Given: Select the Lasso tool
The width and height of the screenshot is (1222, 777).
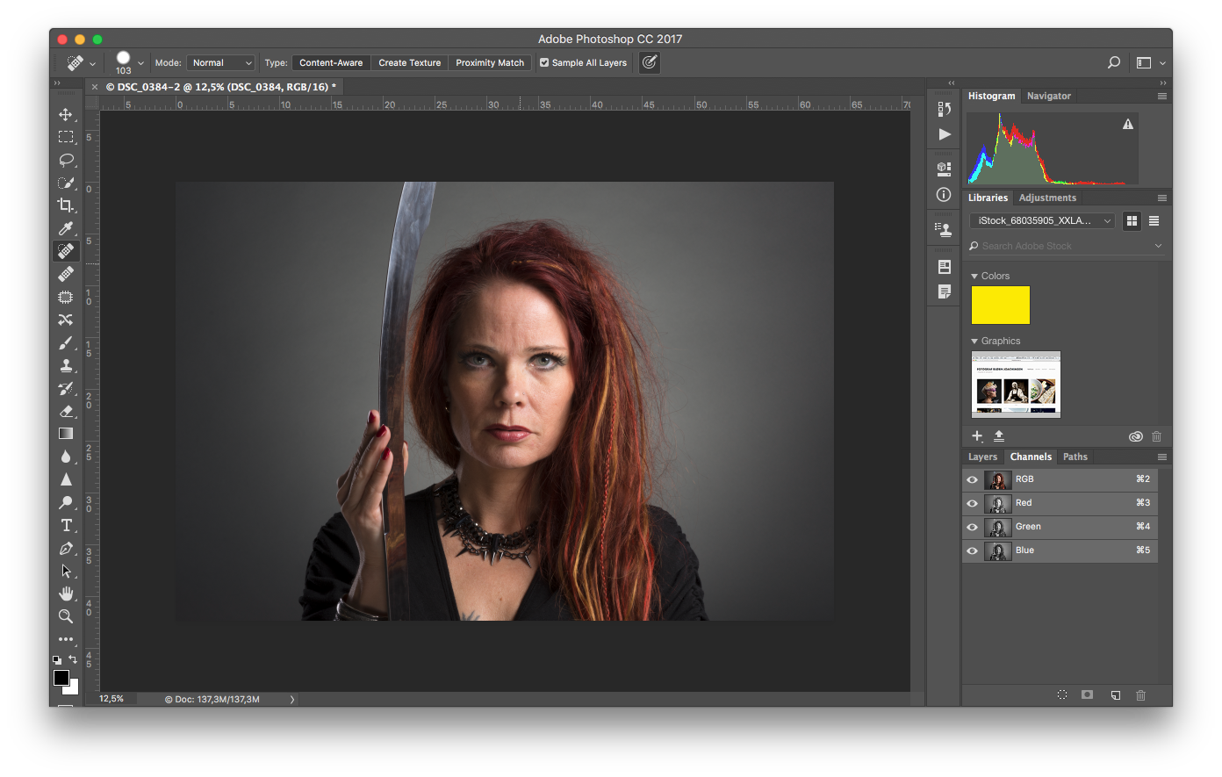Looking at the screenshot, I should coord(66,160).
